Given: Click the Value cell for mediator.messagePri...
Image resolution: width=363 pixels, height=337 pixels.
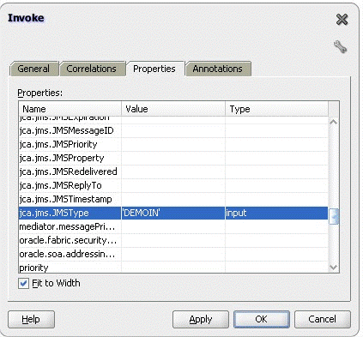Looking at the screenshot, I should click(173, 226).
